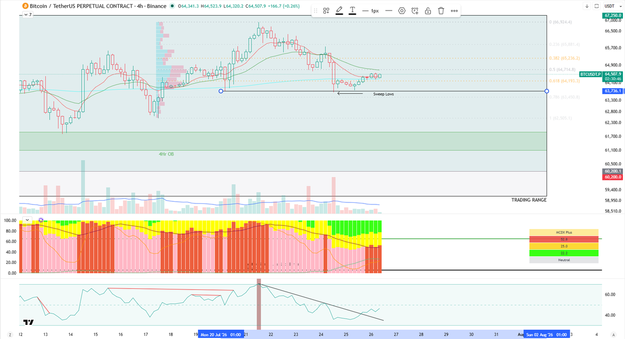This screenshot has height=339, width=625.
Task: Click the 63,736.1 line price label
Action: pos(613,91)
